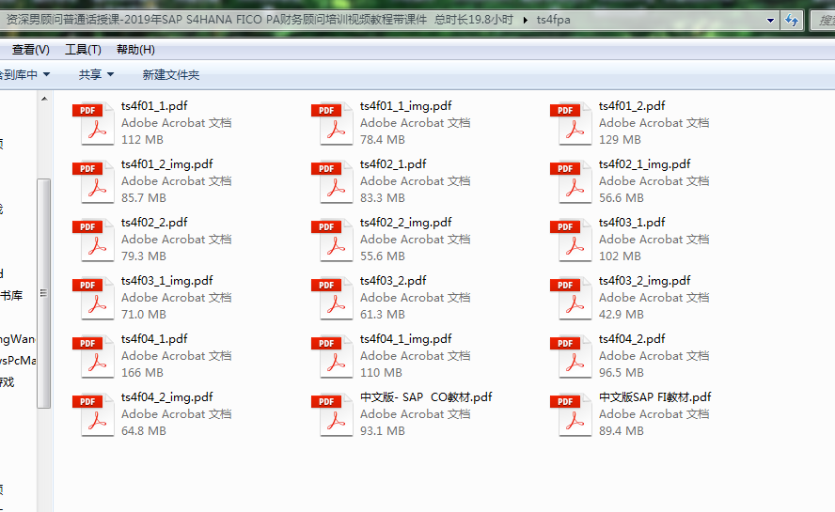The image size is (835, 512).
Task: Click the ts4f01_2.pdf PDF icon
Action: tap(570, 123)
